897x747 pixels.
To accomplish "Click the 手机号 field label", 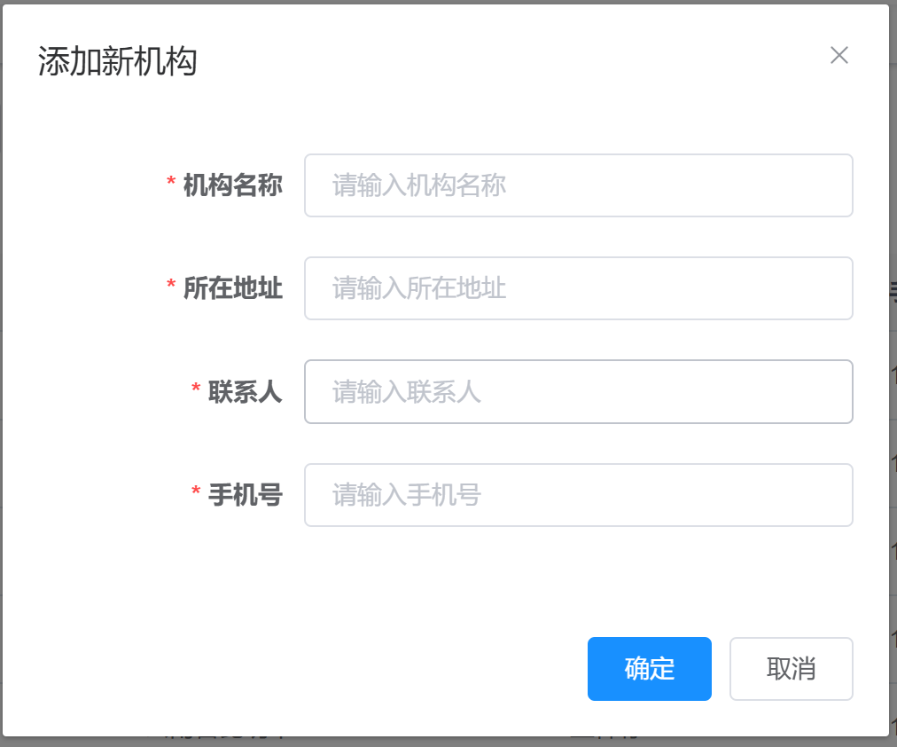I will click(245, 495).
